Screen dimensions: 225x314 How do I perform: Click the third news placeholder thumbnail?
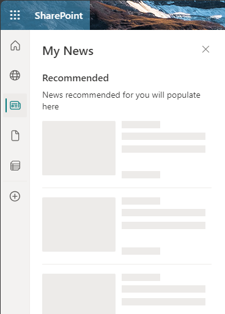click(x=79, y=294)
